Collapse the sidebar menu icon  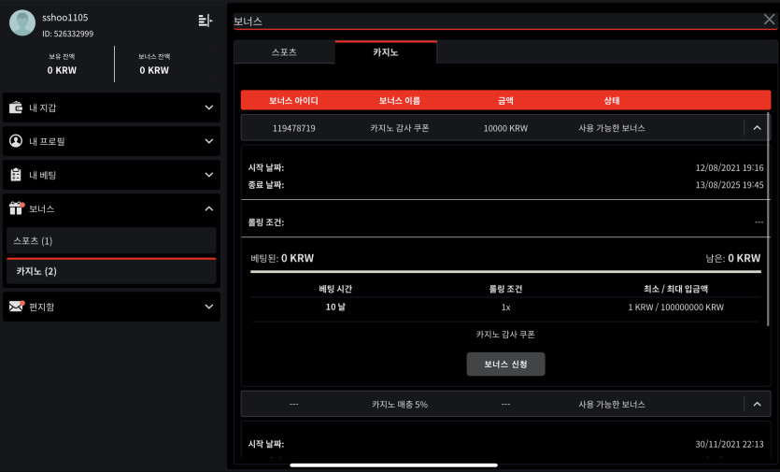pos(205,21)
